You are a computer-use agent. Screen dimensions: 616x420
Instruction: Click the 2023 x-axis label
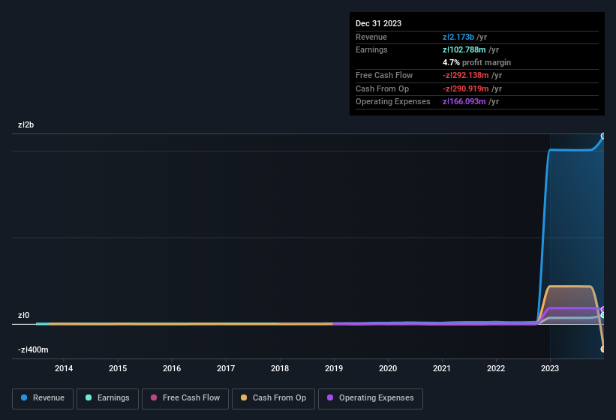click(x=550, y=368)
